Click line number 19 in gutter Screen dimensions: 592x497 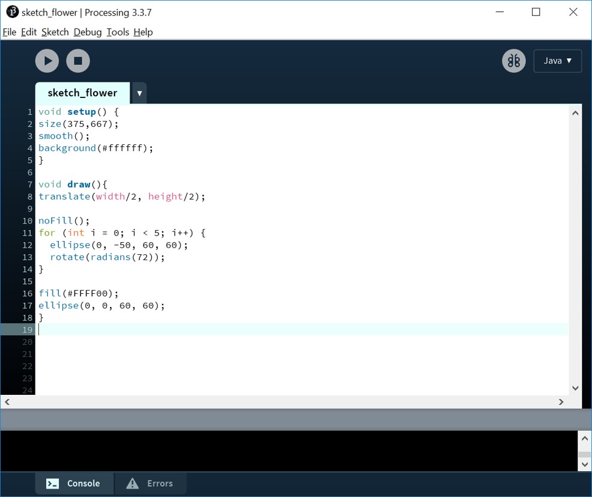click(x=27, y=330)
